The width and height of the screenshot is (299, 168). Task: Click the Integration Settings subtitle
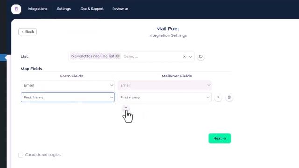pos(168,35)
